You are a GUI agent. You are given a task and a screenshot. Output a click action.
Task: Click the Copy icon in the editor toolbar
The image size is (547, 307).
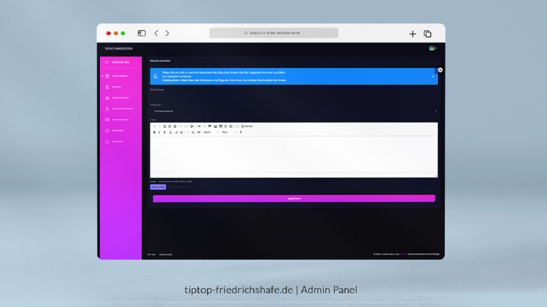tap(159, 127)
